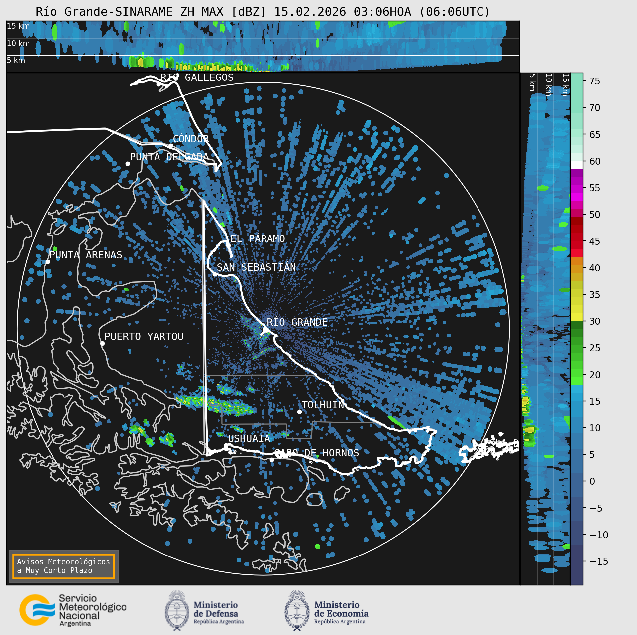
Task: Click the 'CABO DE HORNOS' map label
Action: coord(317,453)
